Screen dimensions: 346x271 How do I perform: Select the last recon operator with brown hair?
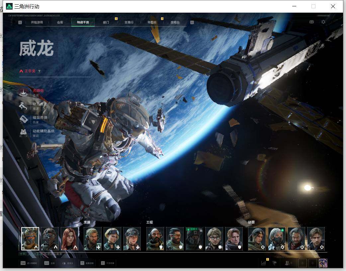coord(316,239)
